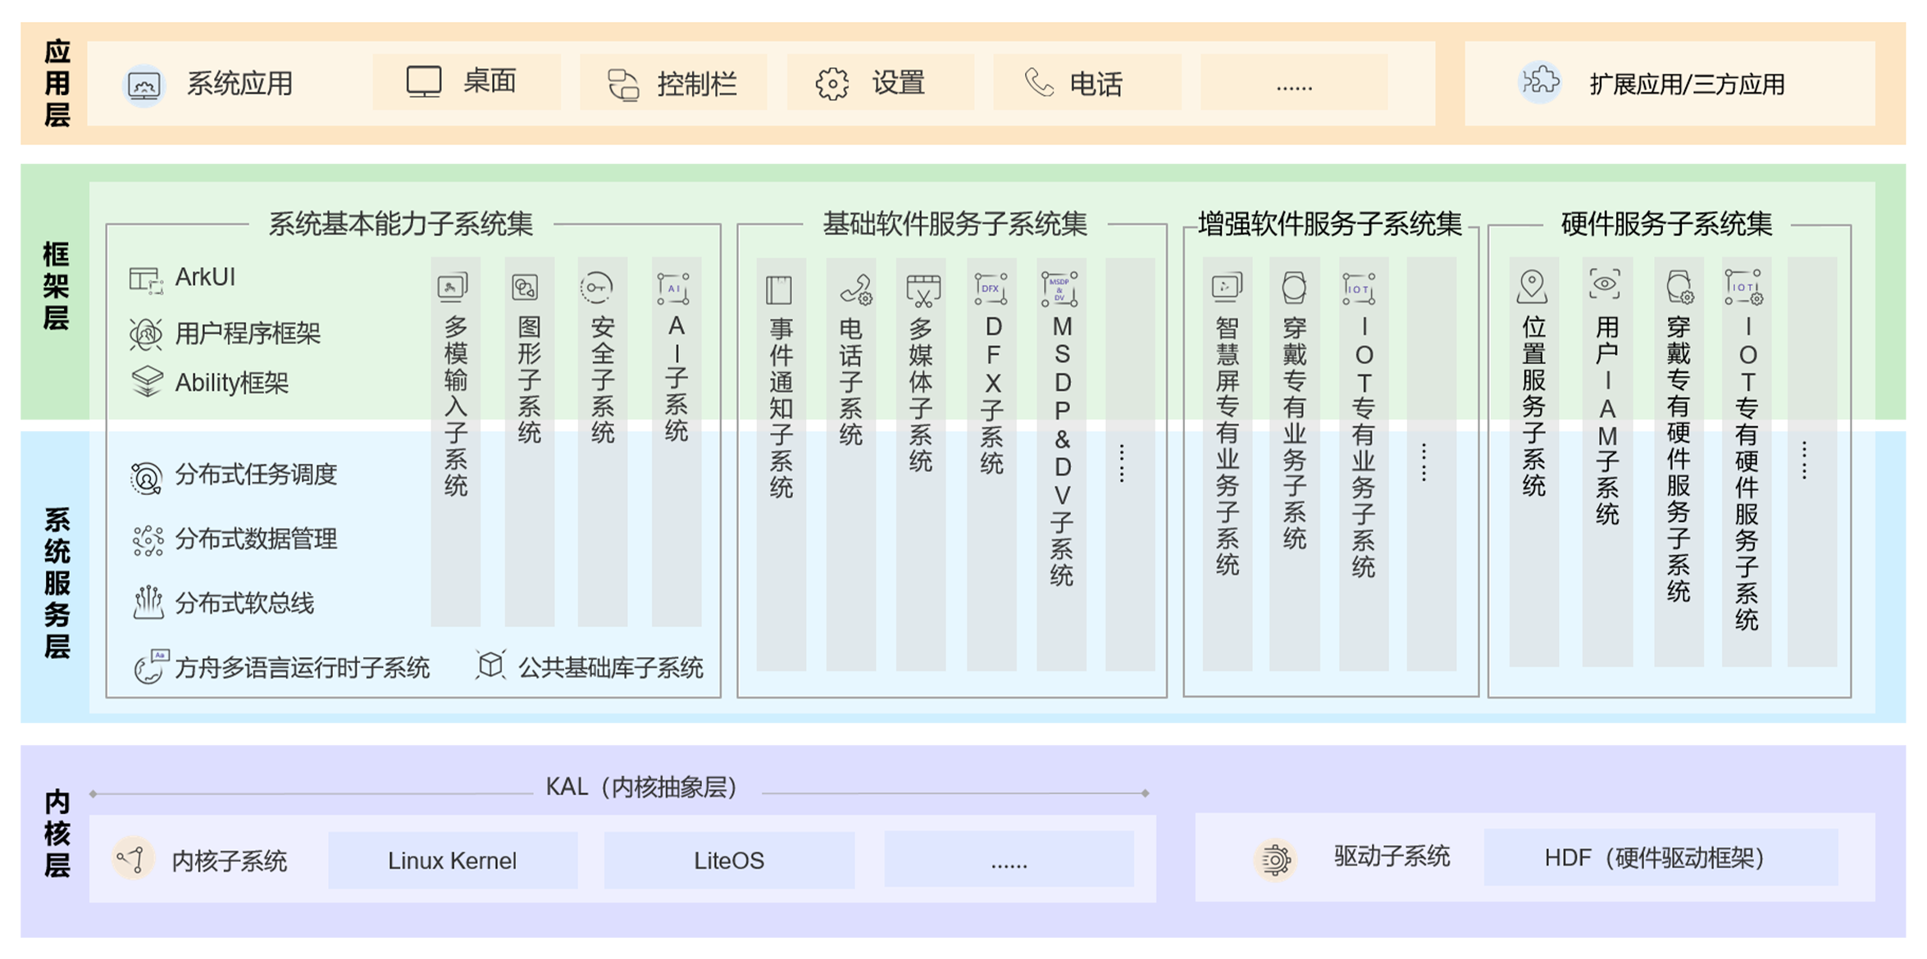Click the security subsystem key icon
The image size is (1927, 959).
click(597, 288)
